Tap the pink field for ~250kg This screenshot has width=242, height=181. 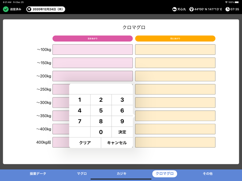[x=61, y=89]
